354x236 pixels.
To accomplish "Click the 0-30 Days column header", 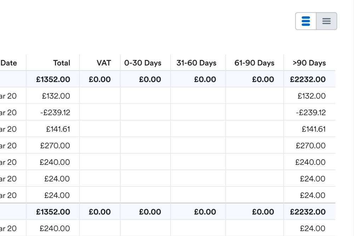I will 143,63.
